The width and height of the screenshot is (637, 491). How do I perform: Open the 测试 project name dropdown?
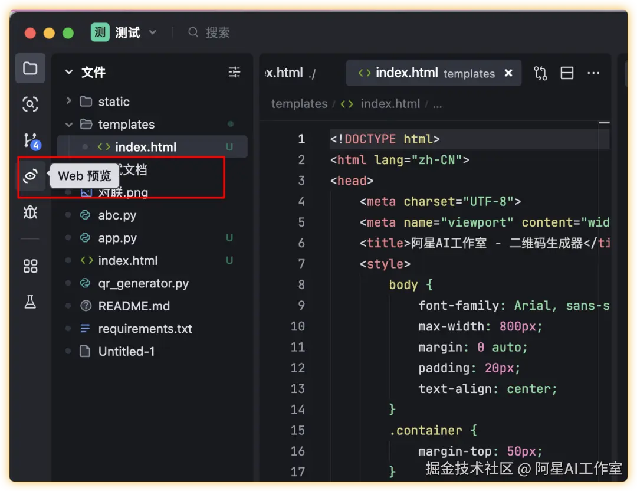pyautogui.click(x=152, y=33)
